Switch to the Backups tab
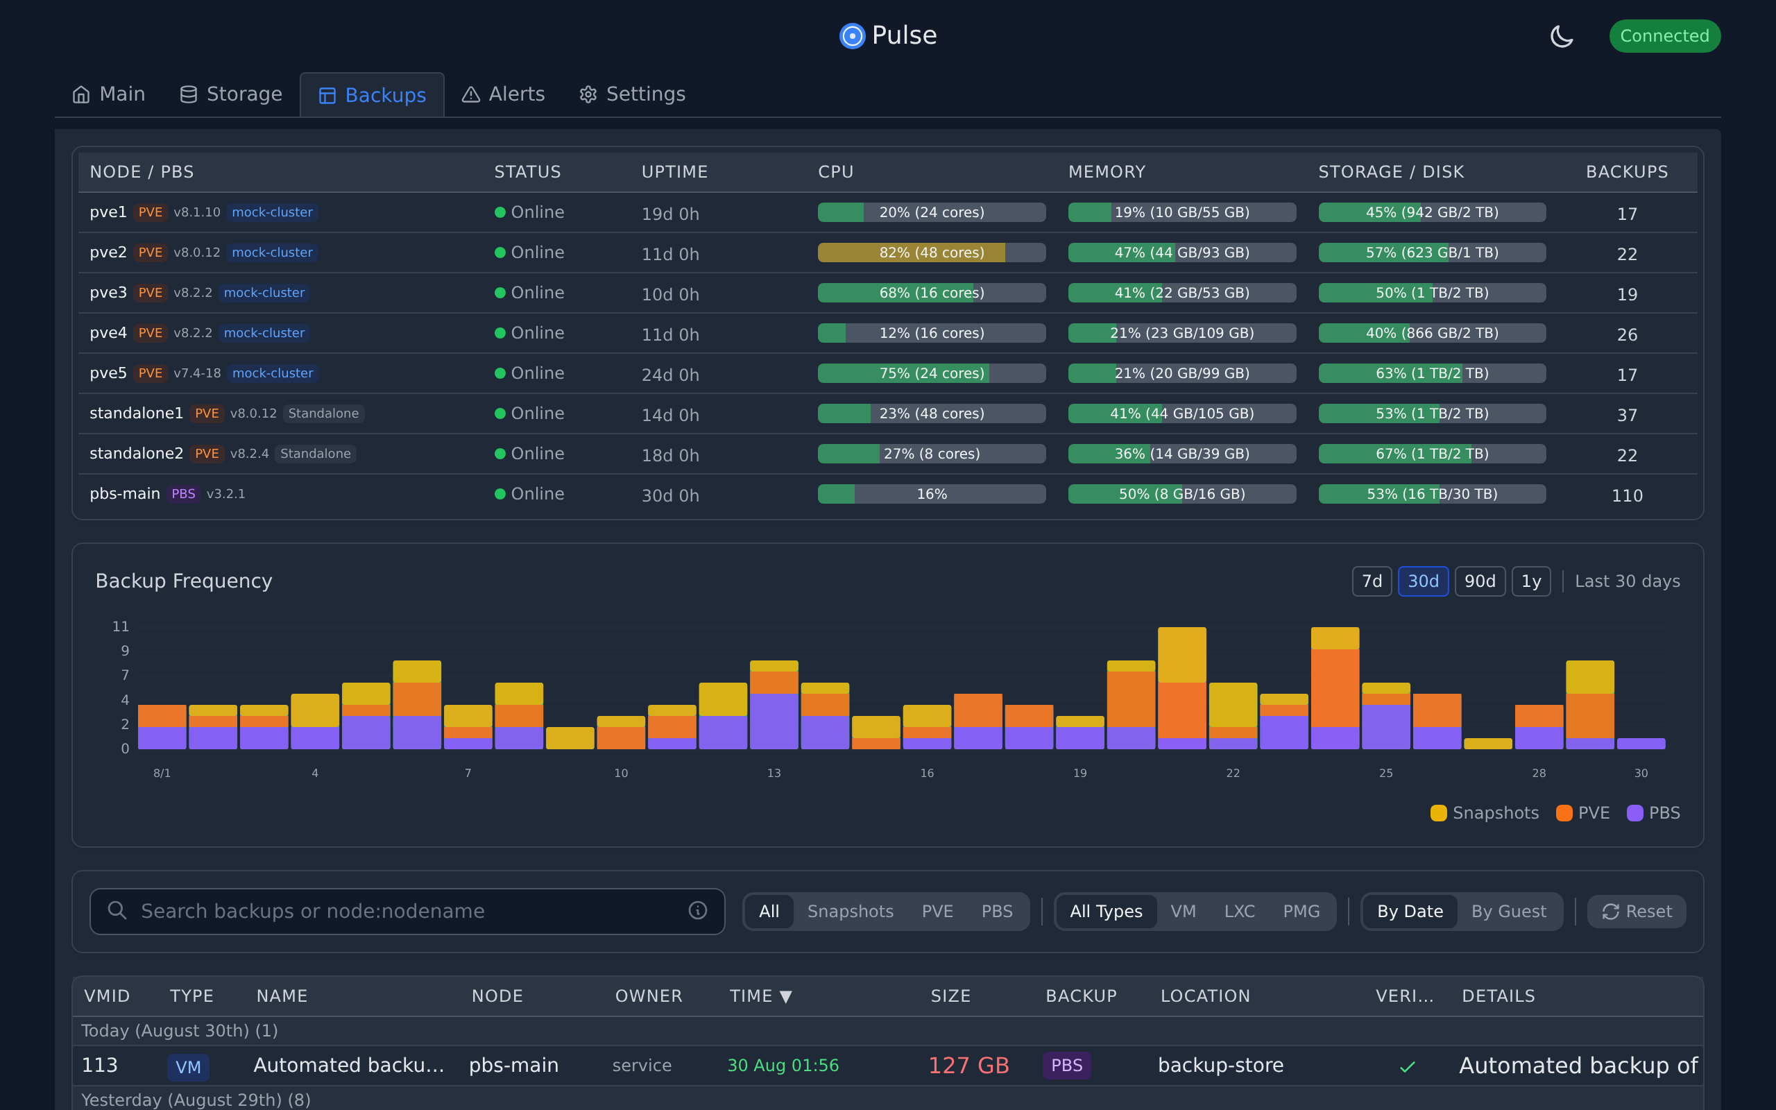 pos(372,96)
